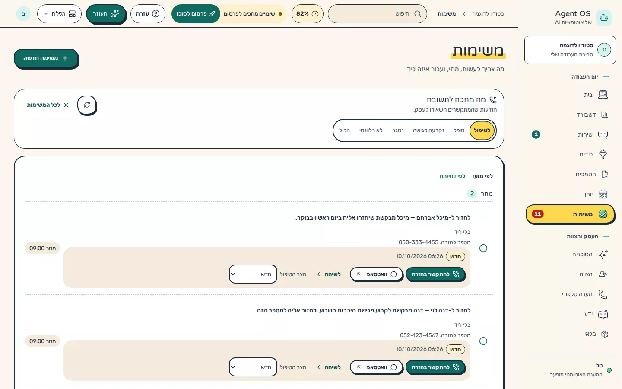Switch to לפי מועד tab
Image resolution: width=622 pixels, height=389 pixels.
(482, 176)
